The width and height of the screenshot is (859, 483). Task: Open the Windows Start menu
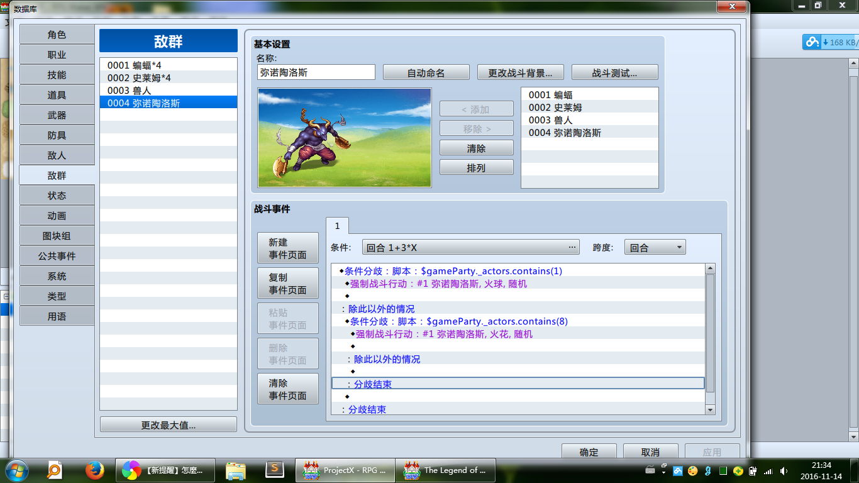point(16,470)
